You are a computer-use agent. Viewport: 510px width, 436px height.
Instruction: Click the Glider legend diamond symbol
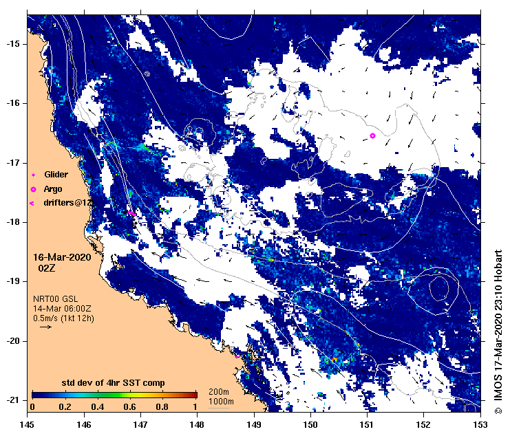33,175
